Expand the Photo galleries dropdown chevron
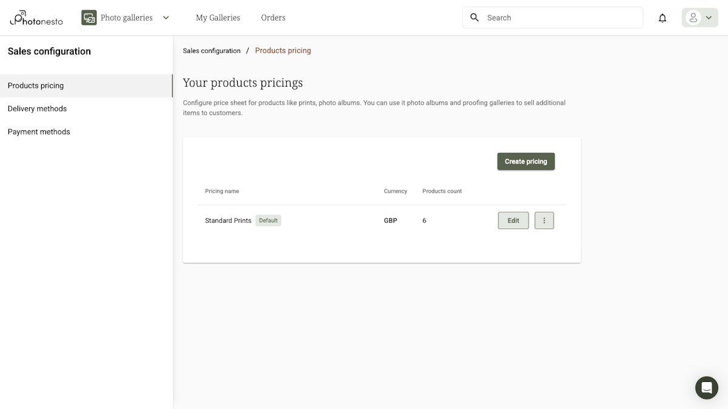 tap(166, 18)
